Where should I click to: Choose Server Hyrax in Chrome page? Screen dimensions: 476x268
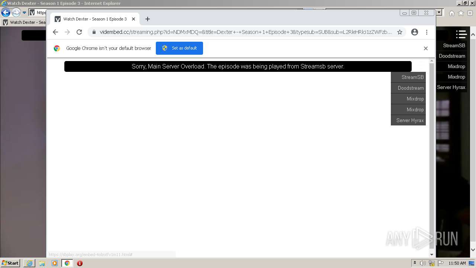tap(408, 120)
